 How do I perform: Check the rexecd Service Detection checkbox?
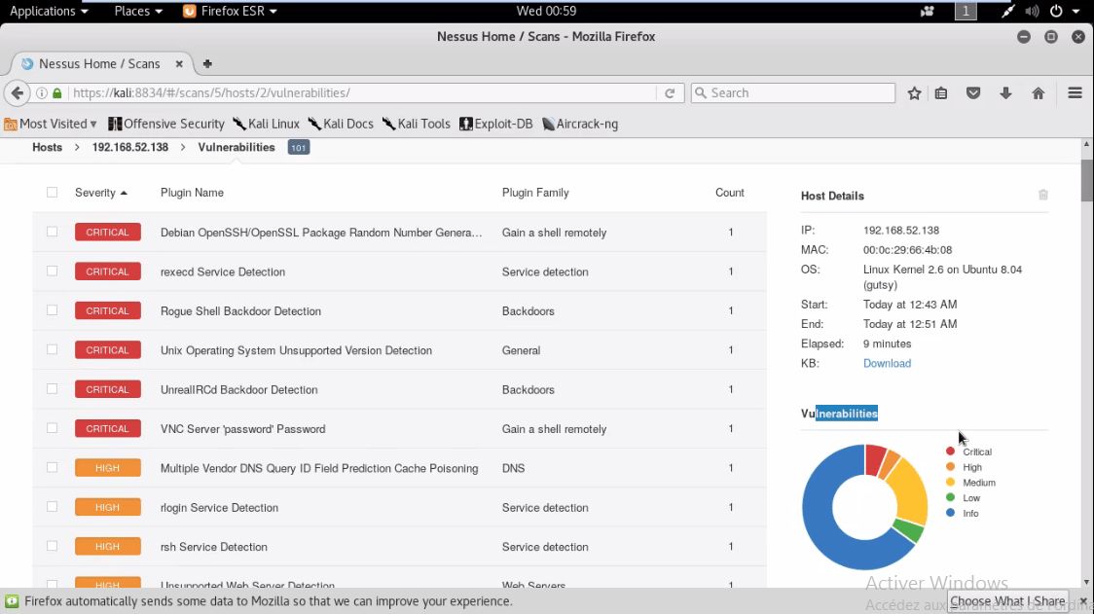[53, 271]
